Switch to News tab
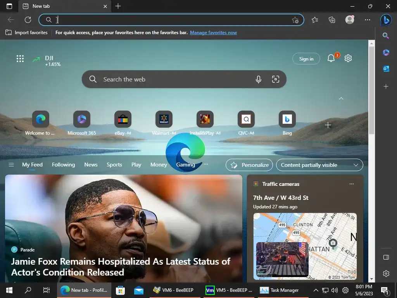 tap(91, 165)
